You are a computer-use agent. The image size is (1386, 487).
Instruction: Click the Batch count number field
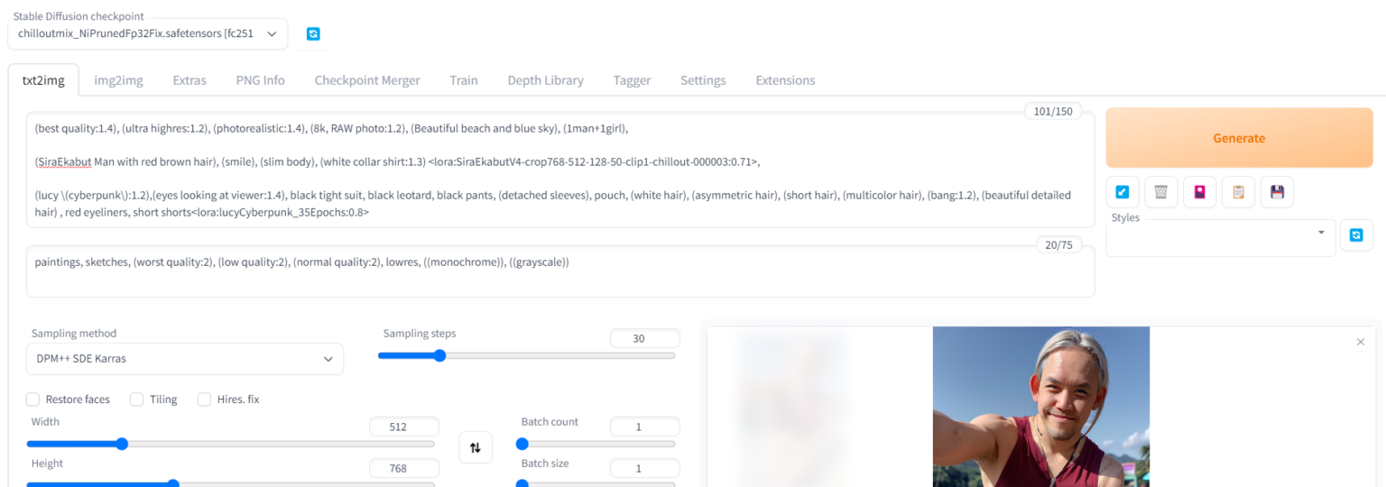(644, 427)
